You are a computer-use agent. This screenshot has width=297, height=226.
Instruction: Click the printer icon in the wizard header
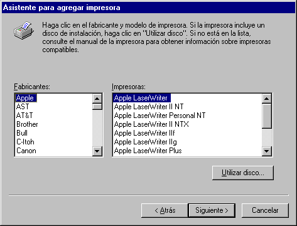click(x=24, y=31)
